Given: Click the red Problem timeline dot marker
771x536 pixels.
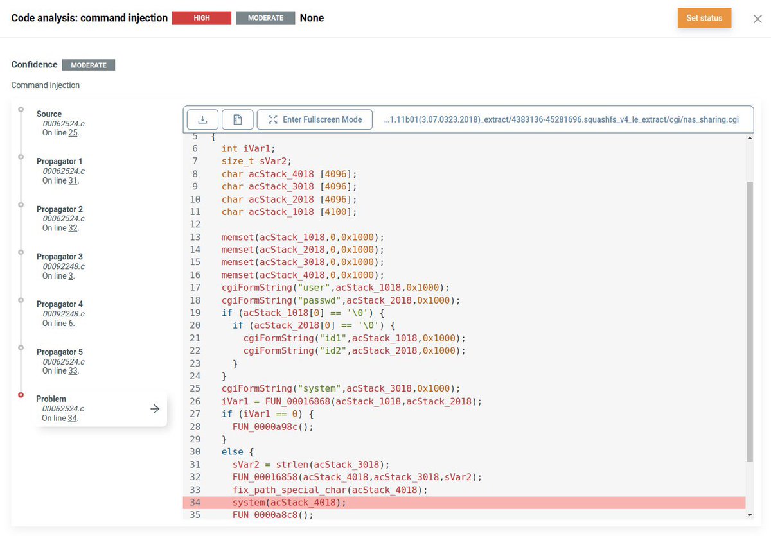Looking at the screenshot, I should 21,395.
